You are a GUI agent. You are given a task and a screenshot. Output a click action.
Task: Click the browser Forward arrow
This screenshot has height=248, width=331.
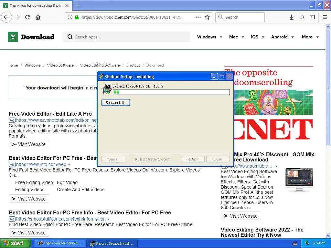pos(17,17)
